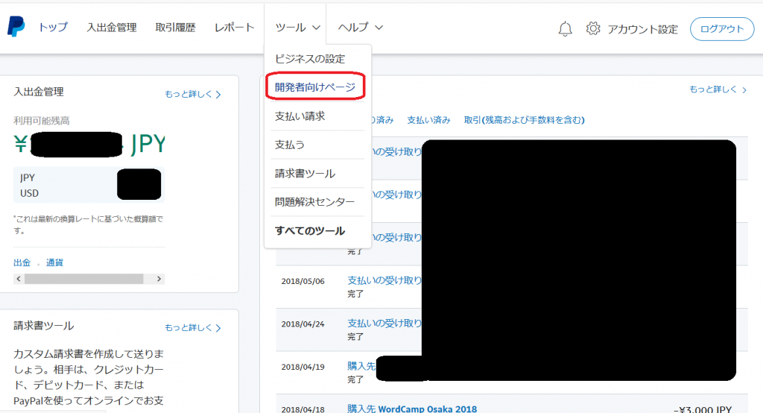
Task: Choose 問題解決センター in the dropdown menu
Action: pos(314,202)
